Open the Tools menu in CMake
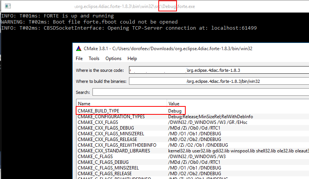 [x=94, y=59]
